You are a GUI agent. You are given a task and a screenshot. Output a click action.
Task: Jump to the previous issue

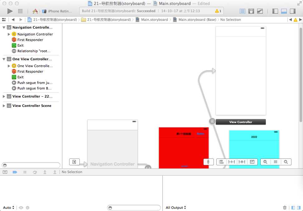coord(291,20)
